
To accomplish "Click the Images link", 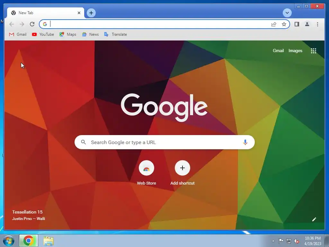I will click(x=295, y=50).
